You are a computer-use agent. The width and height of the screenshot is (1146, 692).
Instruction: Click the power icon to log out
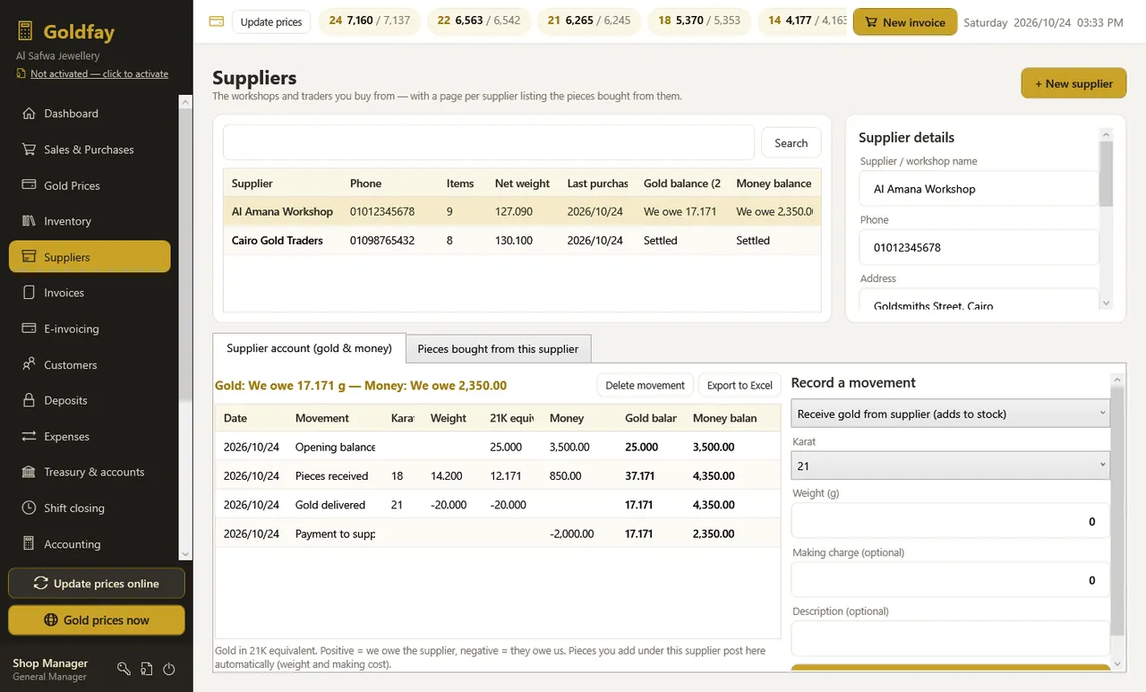tap(169, 669)
